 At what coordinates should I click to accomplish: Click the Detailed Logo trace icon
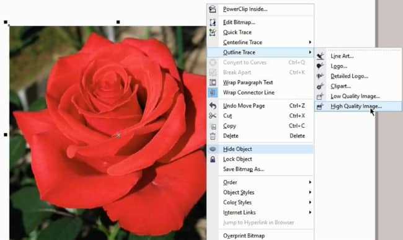(320, 76)
